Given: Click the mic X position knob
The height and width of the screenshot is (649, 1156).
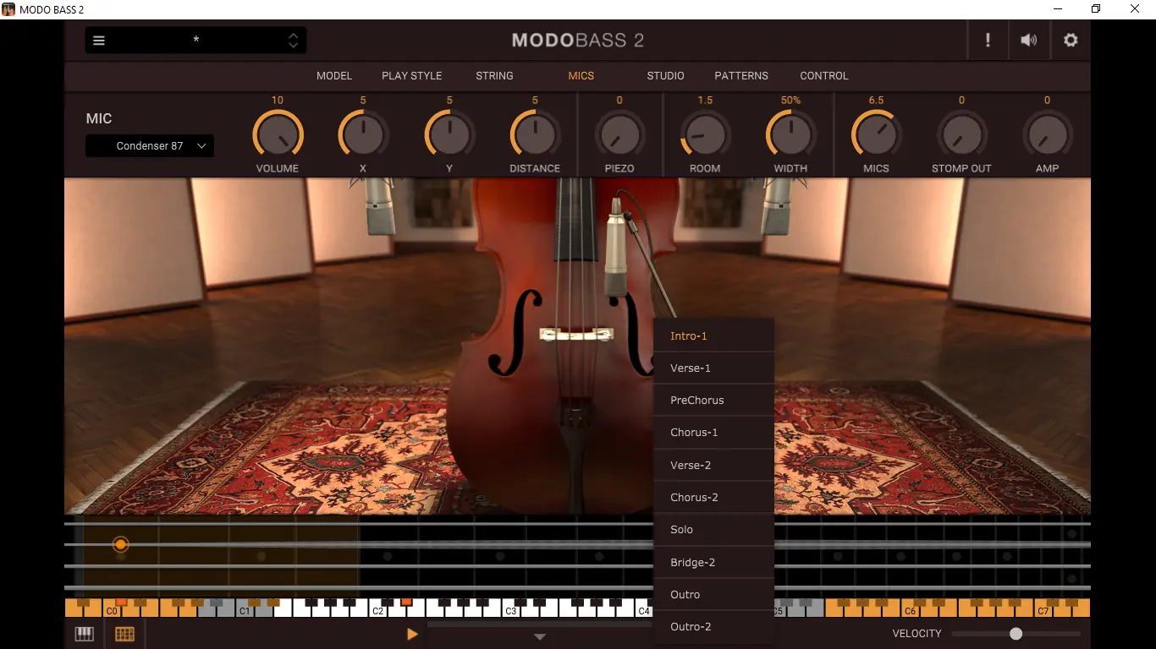Looking at the screenshot, I should click(x=363, y=135).
